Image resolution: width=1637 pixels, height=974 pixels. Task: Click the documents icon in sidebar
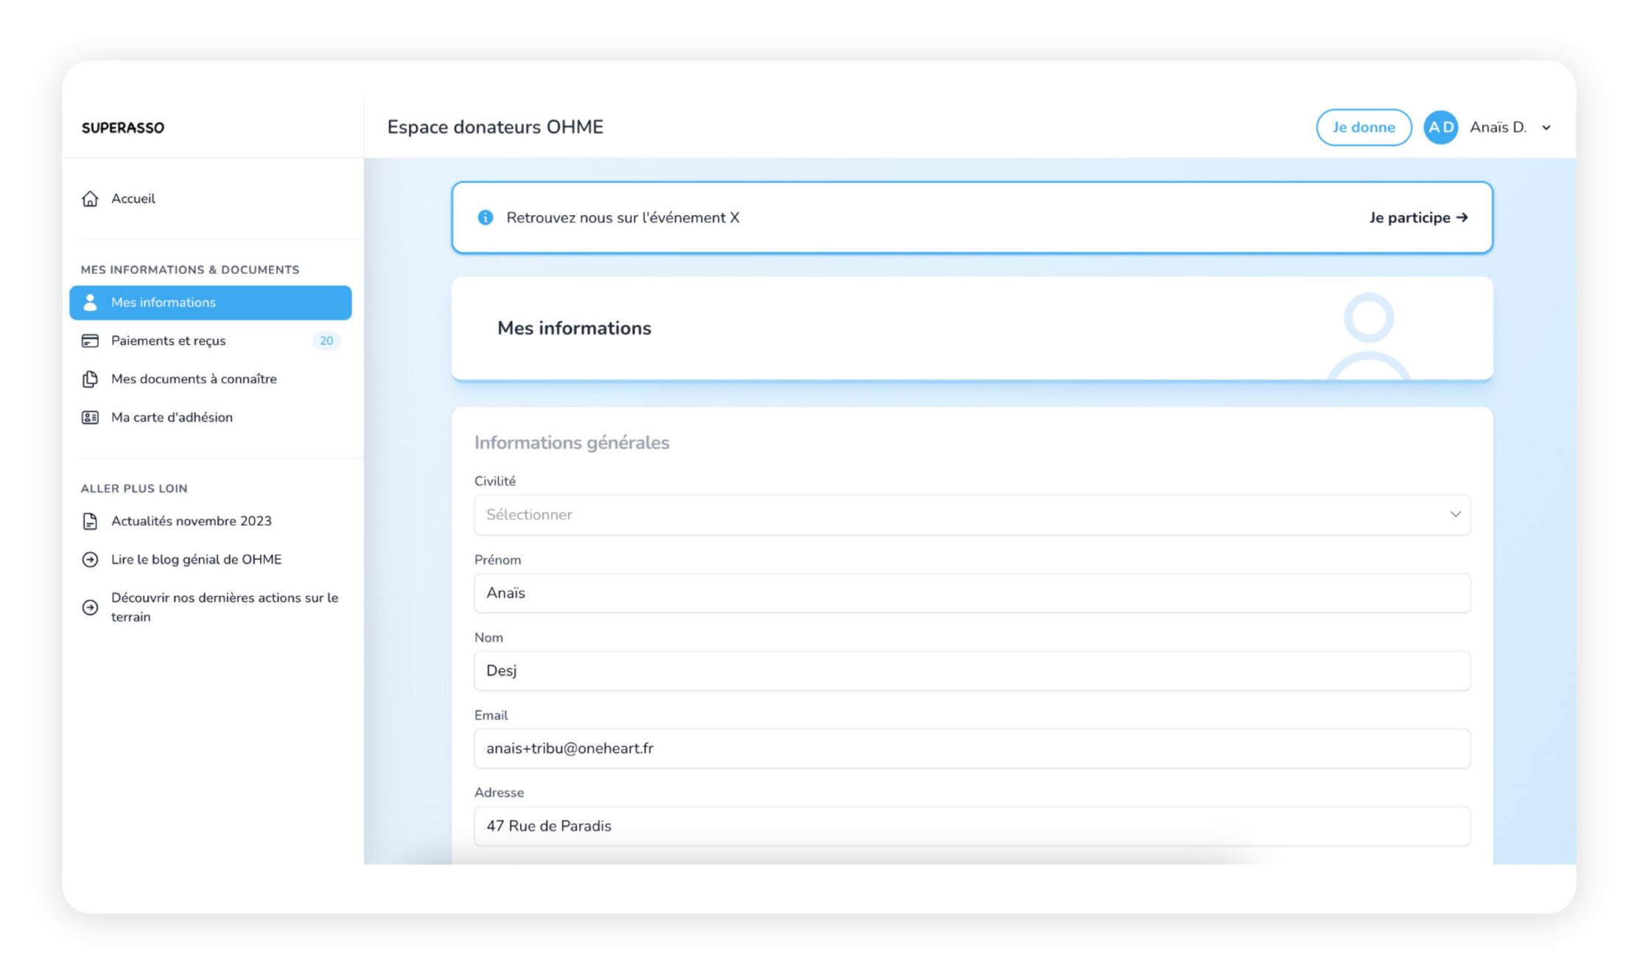(90, 379)
